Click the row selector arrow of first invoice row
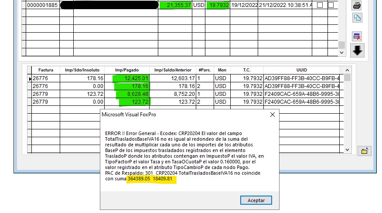382x213 pixels. click(30, 79)
